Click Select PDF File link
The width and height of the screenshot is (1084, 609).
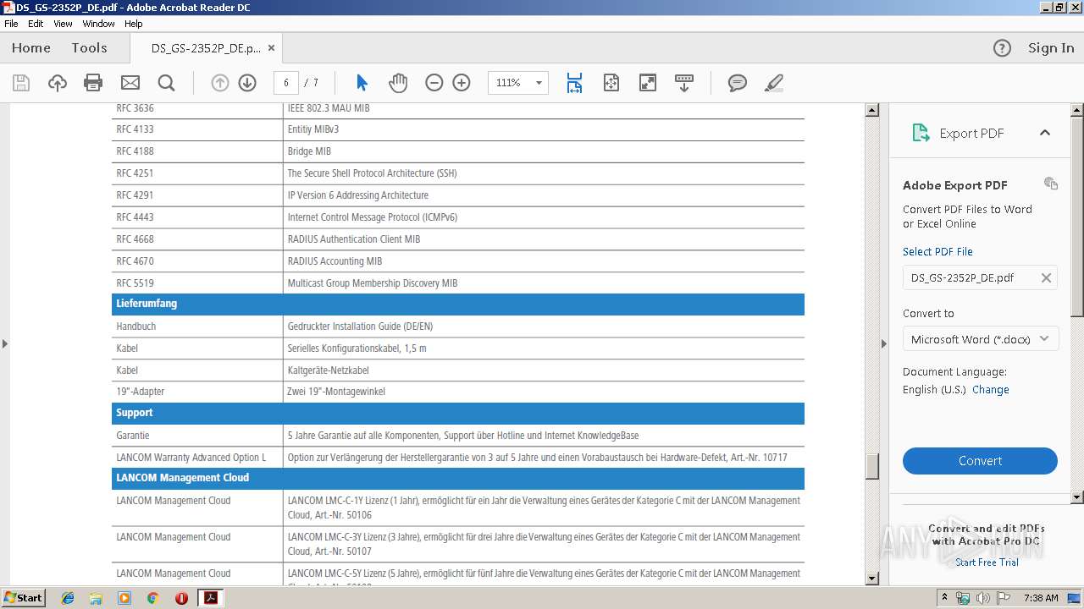tap(937, 251)
